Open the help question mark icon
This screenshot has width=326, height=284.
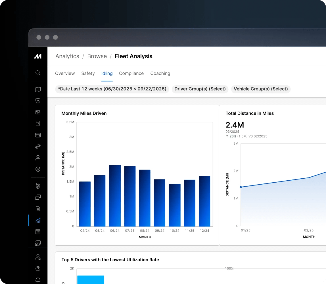click(38, 269)
